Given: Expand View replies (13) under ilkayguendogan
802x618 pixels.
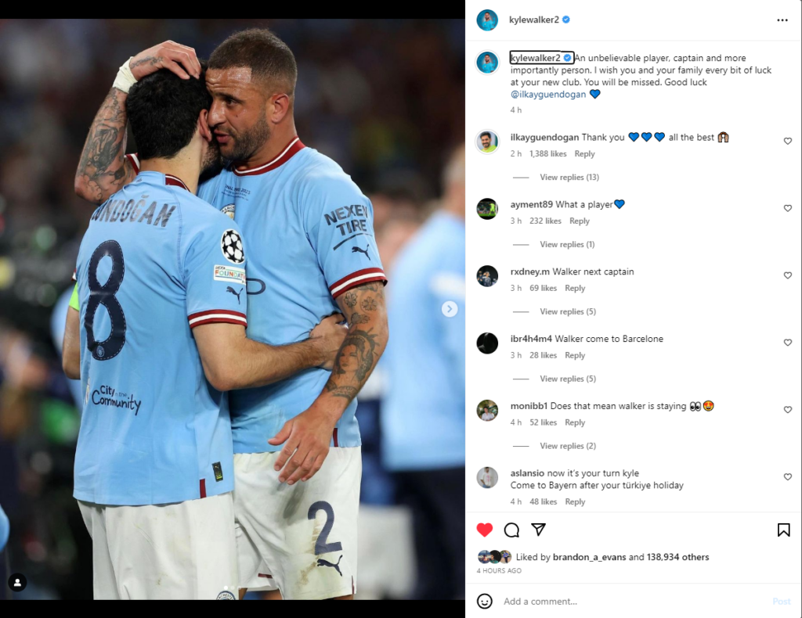Looking at the screenshot, I should (x=569, y=178).
